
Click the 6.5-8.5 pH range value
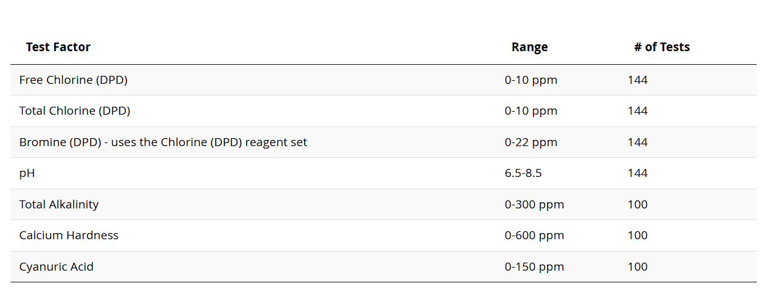click(523, 173)
